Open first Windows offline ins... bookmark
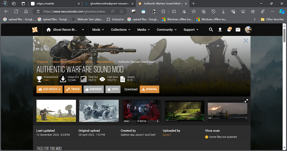 (177, 19)
